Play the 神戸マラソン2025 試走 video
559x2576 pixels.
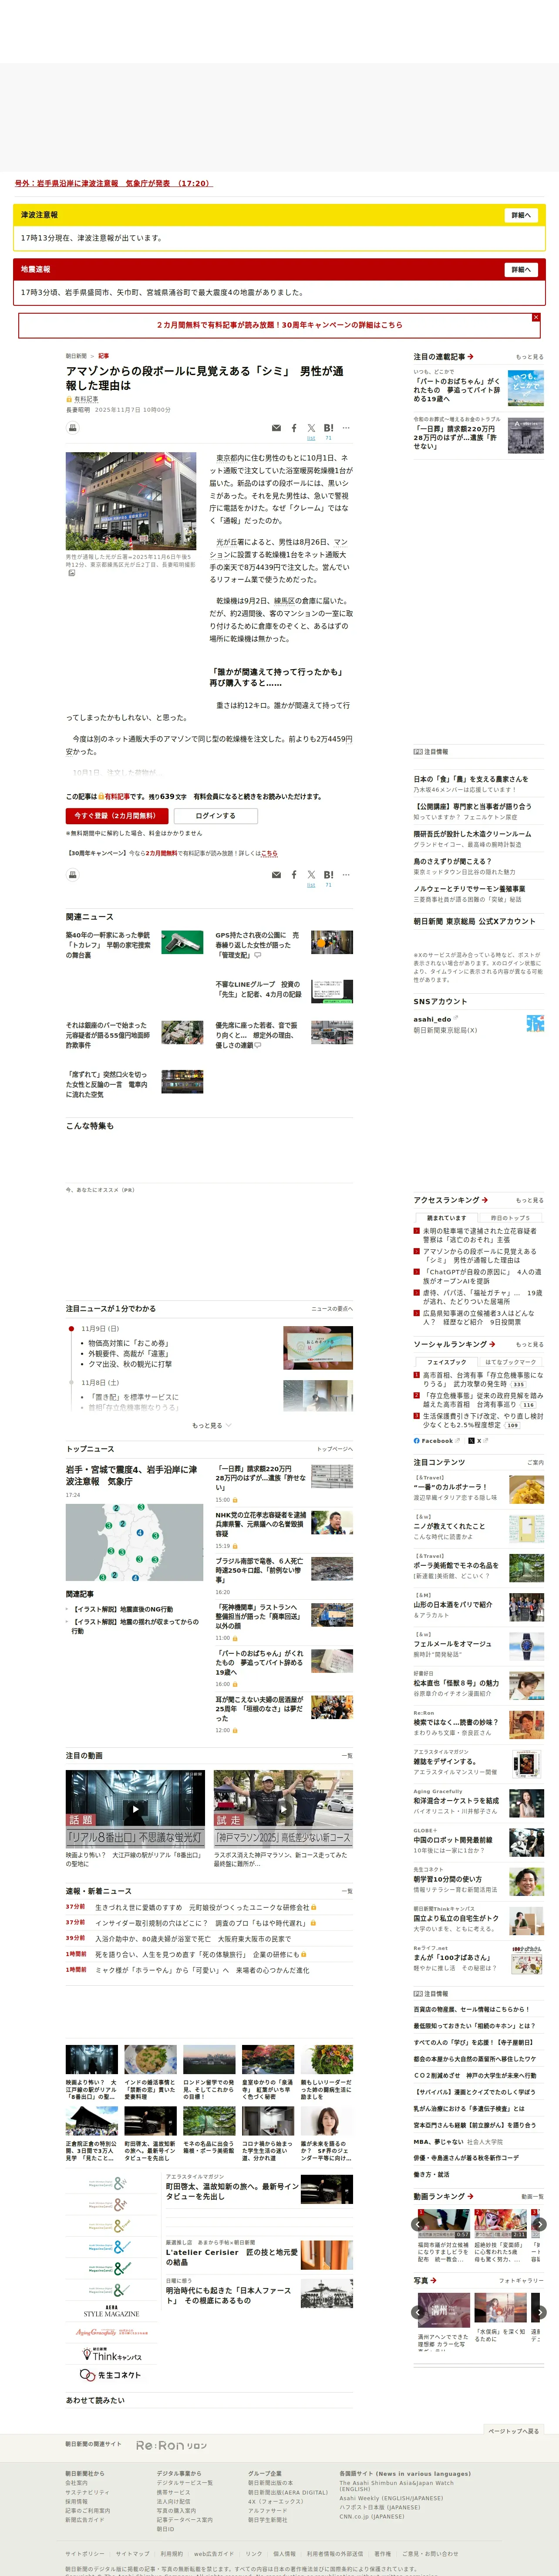[283, 1809]
